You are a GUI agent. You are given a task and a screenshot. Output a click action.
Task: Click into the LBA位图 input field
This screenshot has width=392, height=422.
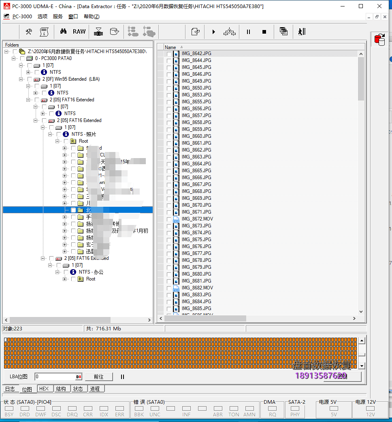tap(55, 377)
